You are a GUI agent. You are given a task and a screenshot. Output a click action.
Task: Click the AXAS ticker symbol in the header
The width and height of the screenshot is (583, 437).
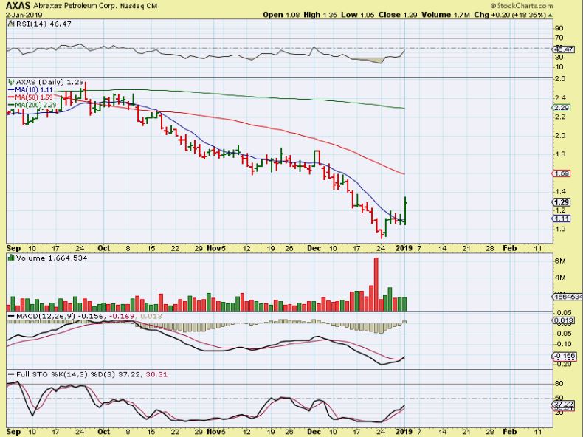pos(17,6)
